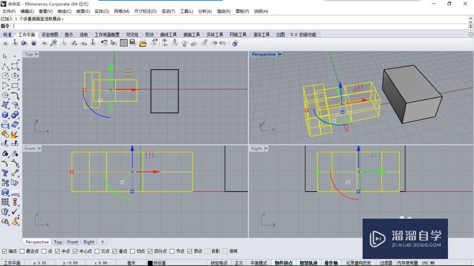474x266 pixels.
Task: Pick the Circle drawing tool
Action: pos(5,76)
